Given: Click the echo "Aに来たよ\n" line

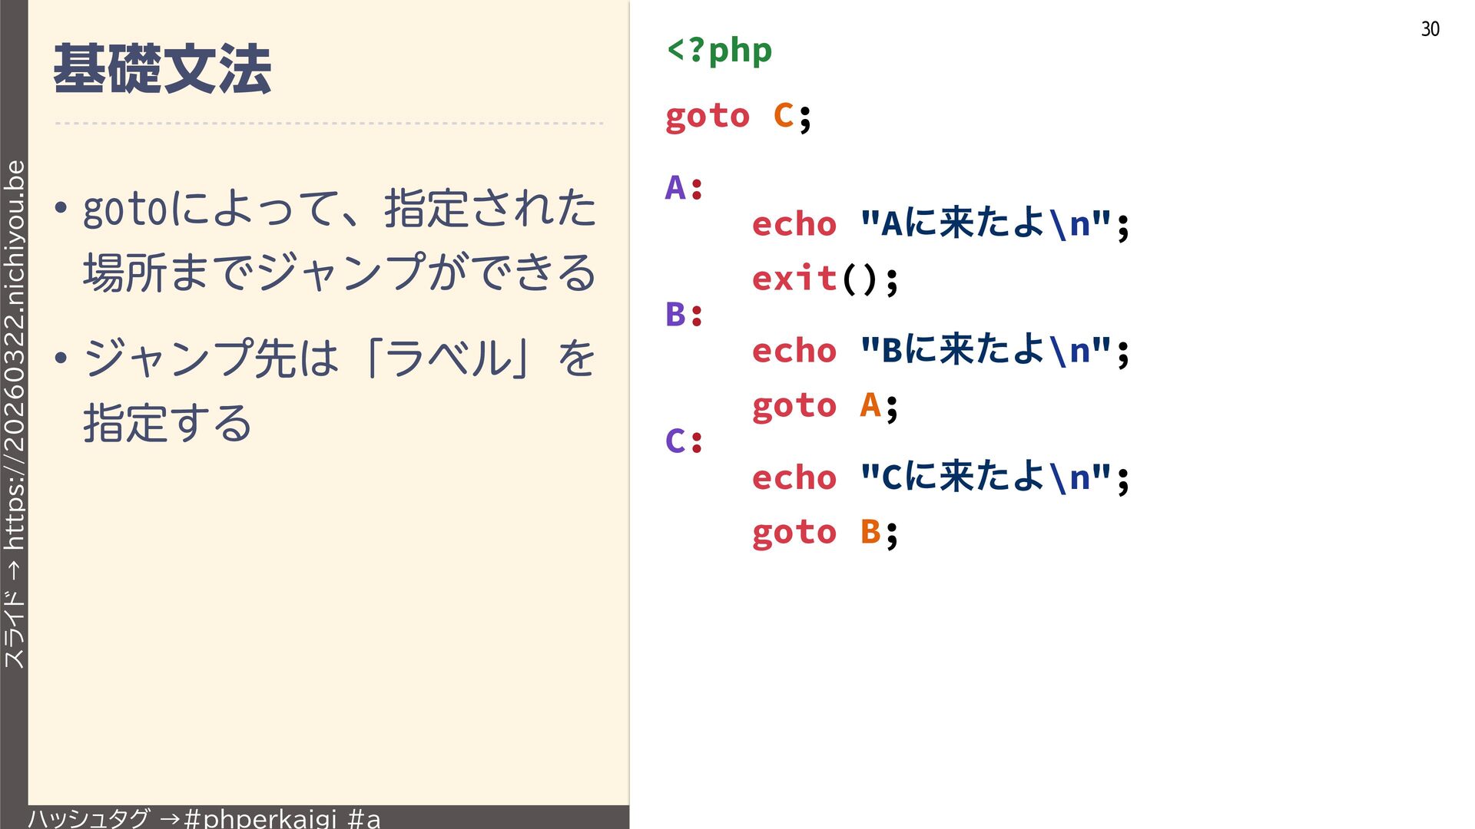Looking at the screenshot, I should pos(940,224).
